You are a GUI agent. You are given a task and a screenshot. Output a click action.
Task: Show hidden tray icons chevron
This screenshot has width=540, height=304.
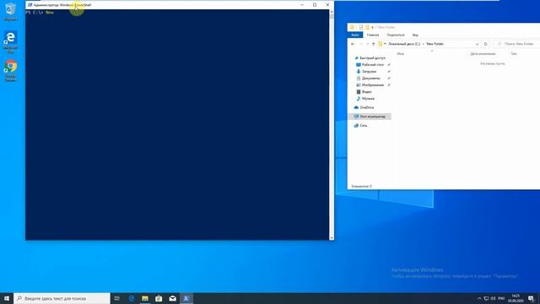pos(479,298)
